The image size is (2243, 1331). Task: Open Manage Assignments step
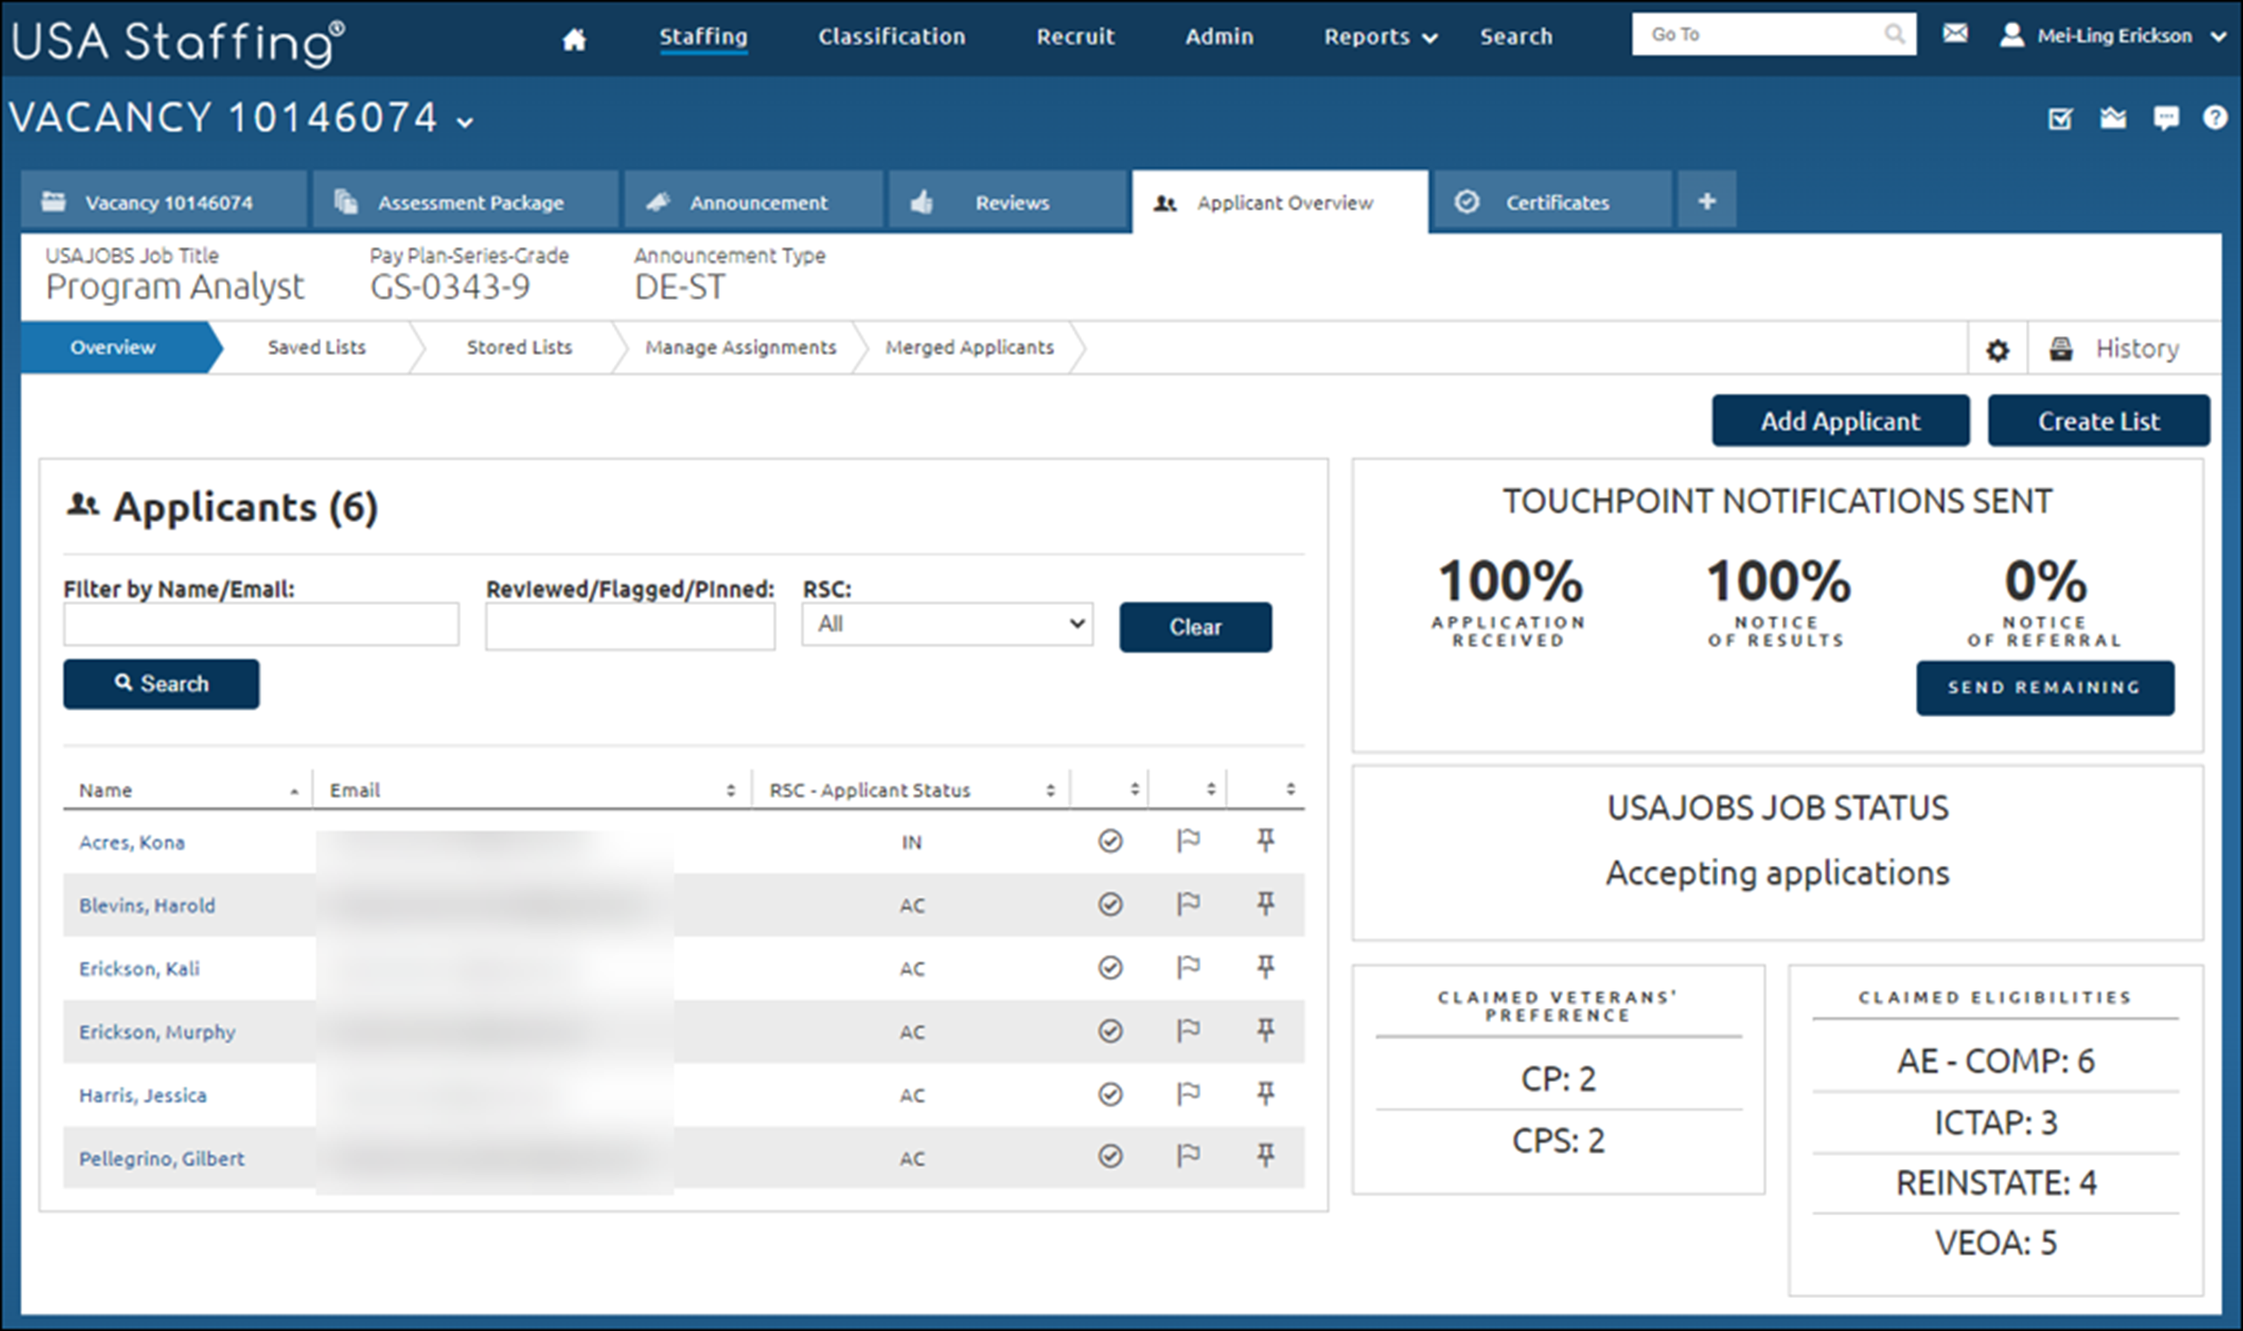coord(740,347)
